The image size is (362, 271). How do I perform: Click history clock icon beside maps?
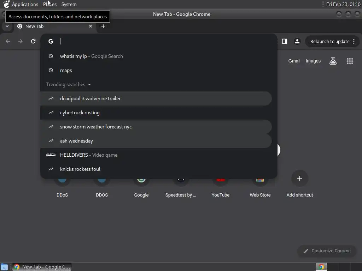51,70
